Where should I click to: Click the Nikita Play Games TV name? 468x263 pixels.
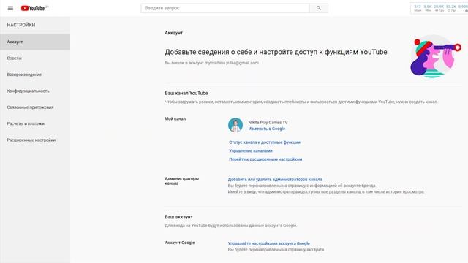(268, 122)
